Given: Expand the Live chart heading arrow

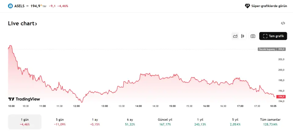Looking at the screenshot, I should click(36, 24).
